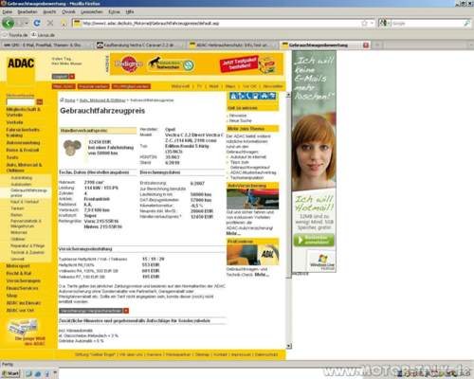Open a new tab with the plus button
The width and height of the screenshot is (474, 379).
pos(377,45)
